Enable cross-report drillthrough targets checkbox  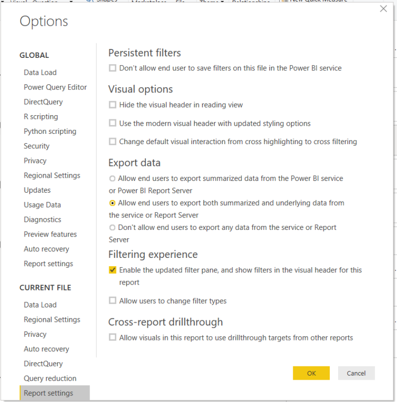pos(113,337)
